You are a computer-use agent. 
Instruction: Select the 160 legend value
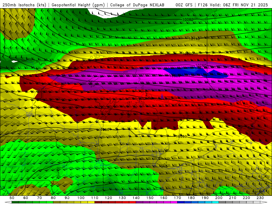pyautogui.click(x=164, y=198)
